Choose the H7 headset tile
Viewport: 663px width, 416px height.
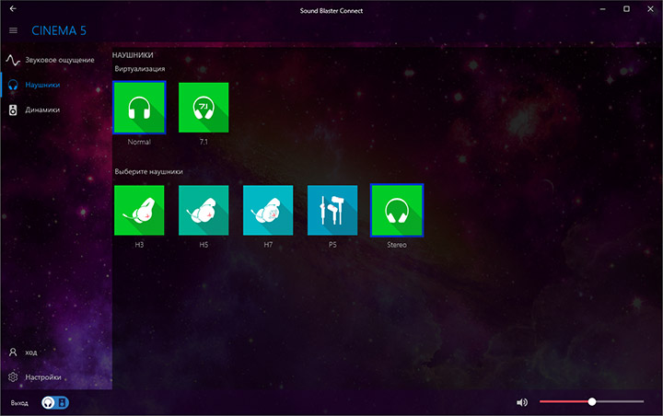[x=268, y=210]
